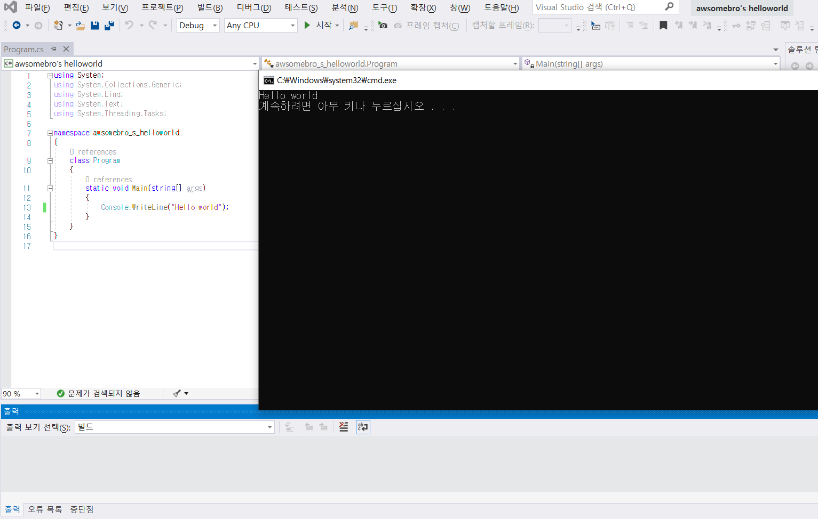Toggle word wrap in output panel
818x519 pixels.
(x=363, y=427)
